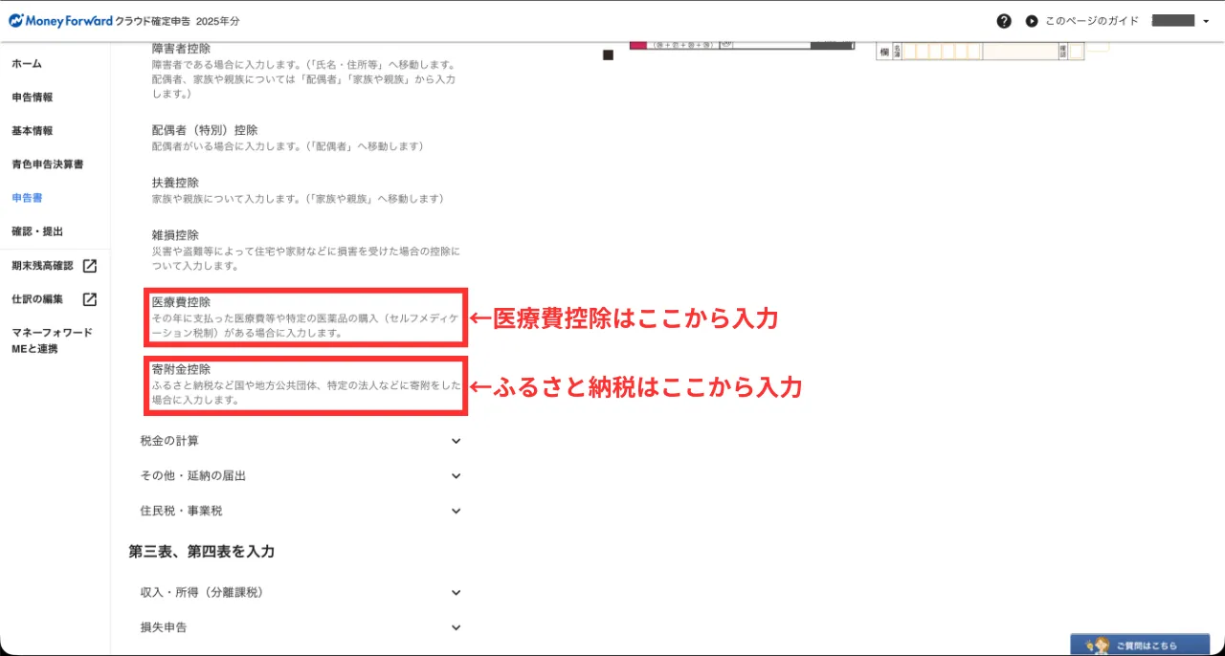Image resolution: width=1225 pixels, height=656 pixels.
Task: Open the help question mark icon
Action: pyautogui.click(x=1003, y=21)
